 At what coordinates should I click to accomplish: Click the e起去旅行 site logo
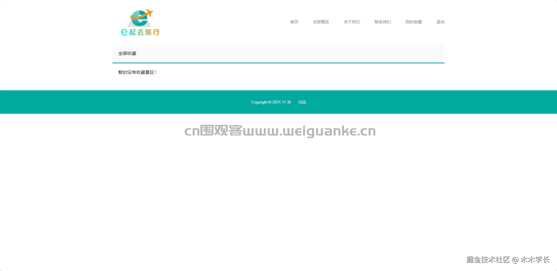pyautogui.click(x=140, y=22)
